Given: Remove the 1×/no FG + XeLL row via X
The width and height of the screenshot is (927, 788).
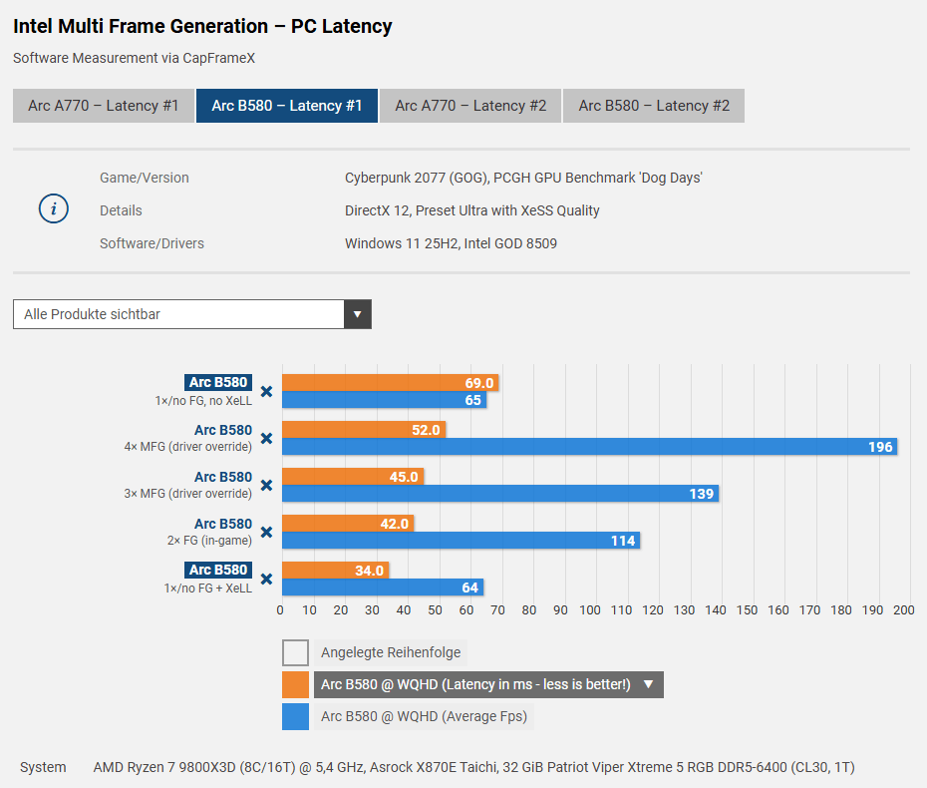Looking at the screenshot, I should 266,579.
